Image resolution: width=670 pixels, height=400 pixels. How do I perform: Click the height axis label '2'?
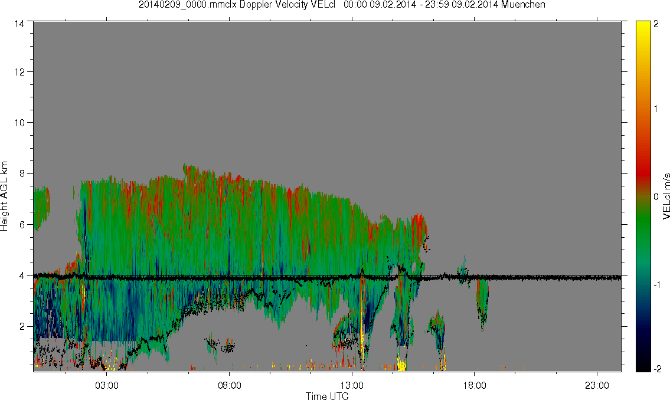coord(22,327)
